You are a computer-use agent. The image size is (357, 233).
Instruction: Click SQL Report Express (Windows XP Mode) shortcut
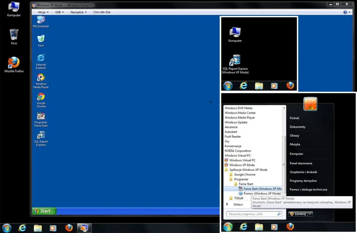[x=235, y=60]
